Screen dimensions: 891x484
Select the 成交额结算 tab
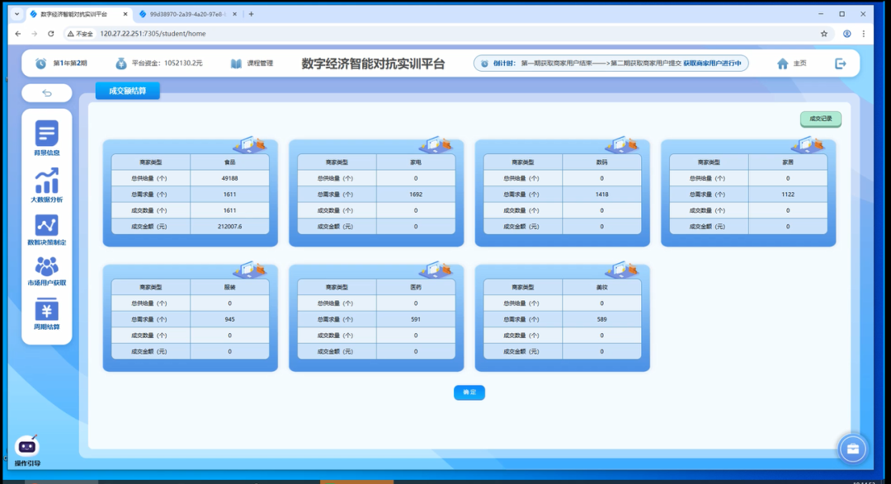(127, 92)
